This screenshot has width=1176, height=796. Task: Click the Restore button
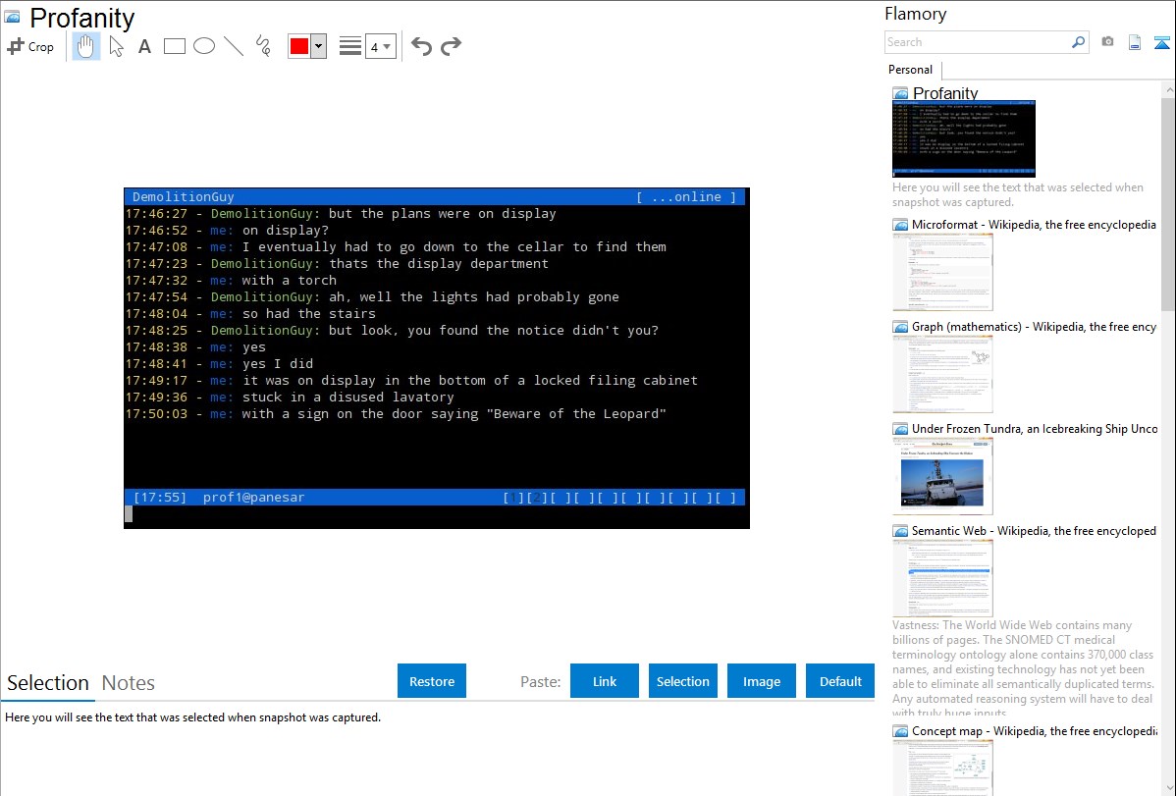click(x=432, y=681)
